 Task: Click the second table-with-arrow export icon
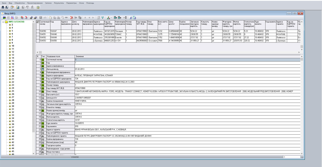tap(120, 18)
